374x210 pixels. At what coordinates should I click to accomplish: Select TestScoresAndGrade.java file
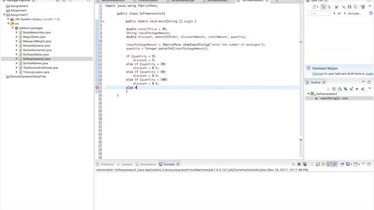click(40, 68)
